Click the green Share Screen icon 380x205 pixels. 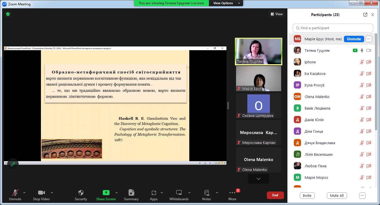pyautogui.click(x=106, y=193)
